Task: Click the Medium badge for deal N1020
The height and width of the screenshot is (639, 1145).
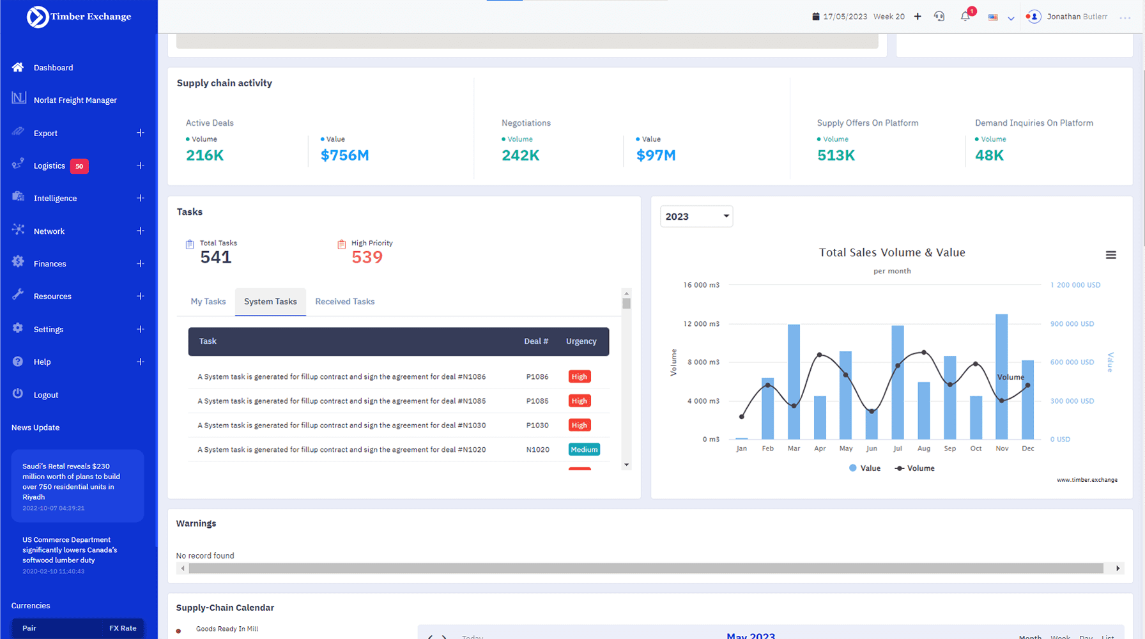Action: pyautogui.click(x=584, y=450)
